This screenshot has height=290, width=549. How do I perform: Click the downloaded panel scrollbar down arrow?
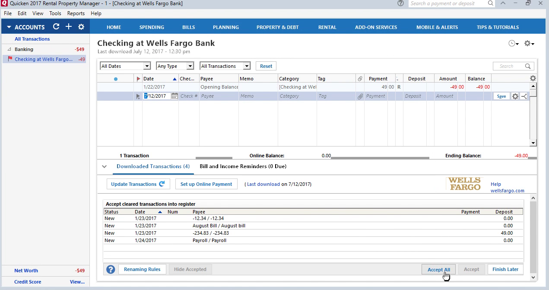click(x=533, y=277)
